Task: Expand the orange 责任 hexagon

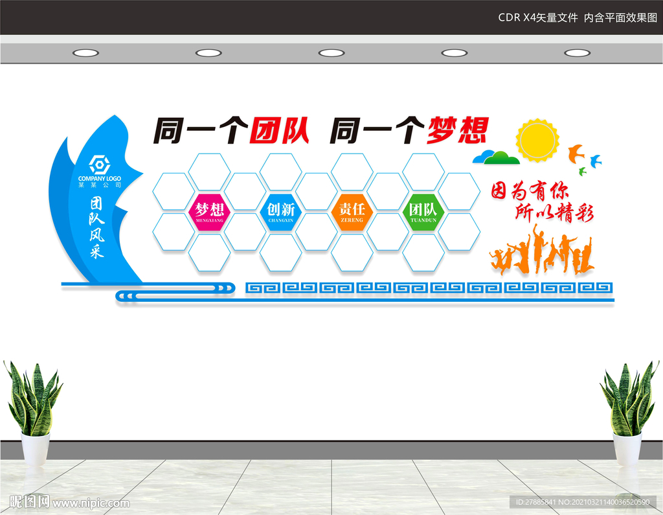Action: click(x=352, y=212)
